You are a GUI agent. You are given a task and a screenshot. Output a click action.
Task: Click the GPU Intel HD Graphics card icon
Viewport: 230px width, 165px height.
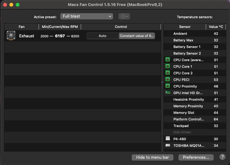168,93
